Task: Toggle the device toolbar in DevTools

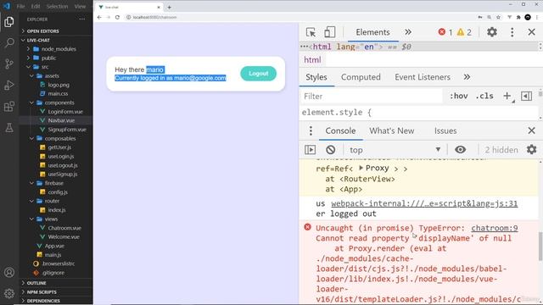Action: 330,32
